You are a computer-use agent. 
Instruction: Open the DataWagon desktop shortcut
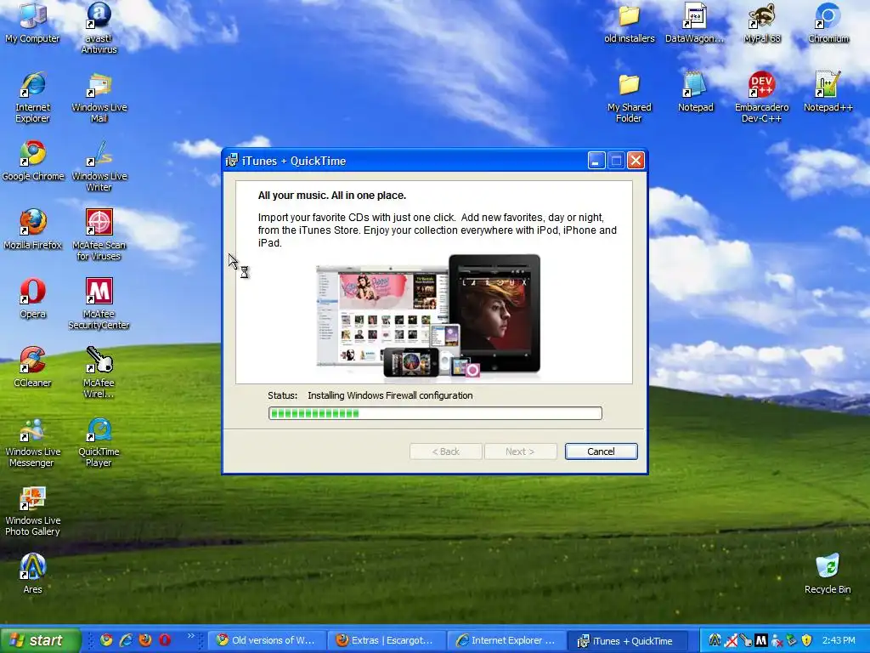695,22
